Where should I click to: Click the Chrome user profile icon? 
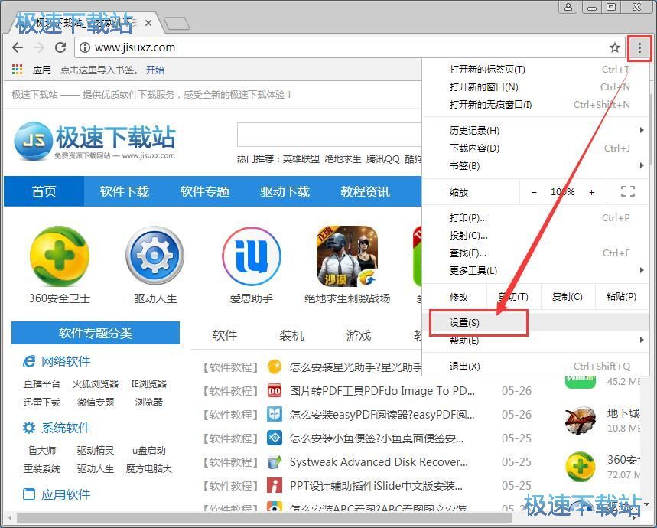[x=568, y=7]
